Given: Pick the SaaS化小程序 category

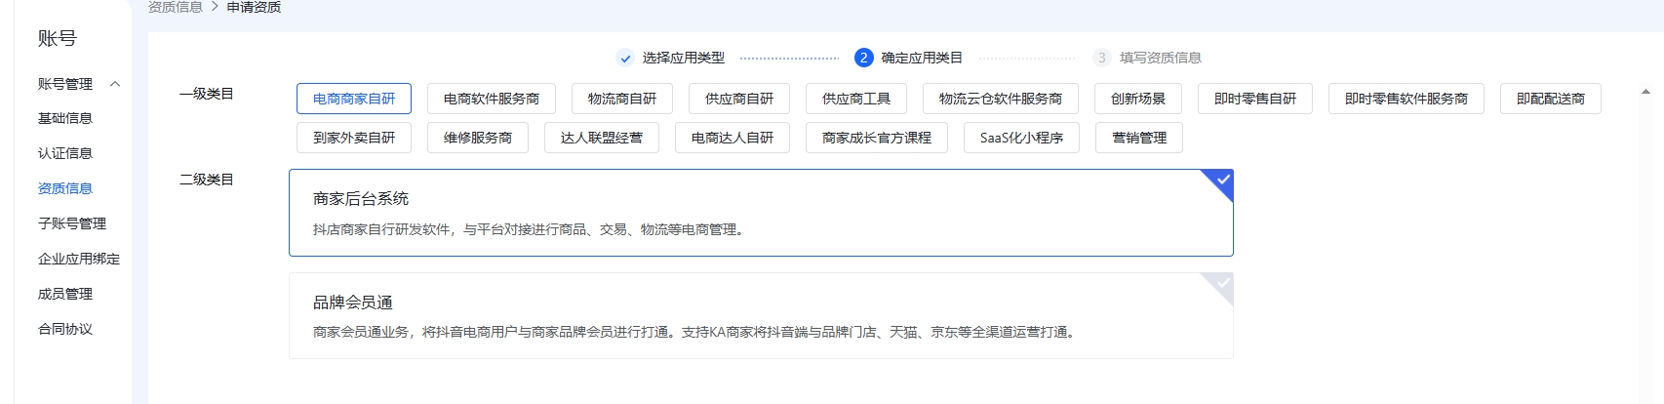Looking at the screenshot, I should (1021, 138).
